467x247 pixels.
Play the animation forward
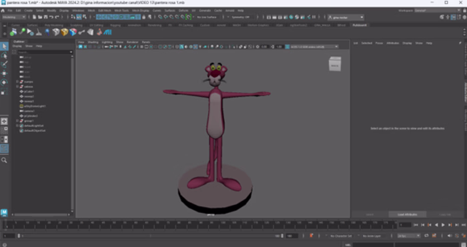coord(443,225)
